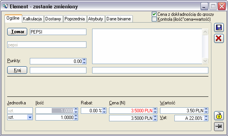
Task: Click the lower Ilość 1.0000 field
Action: pyautogui.click(x=55, y=117)
